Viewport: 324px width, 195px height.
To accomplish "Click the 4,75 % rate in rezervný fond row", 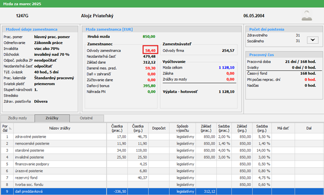I will tap(264, 178).
